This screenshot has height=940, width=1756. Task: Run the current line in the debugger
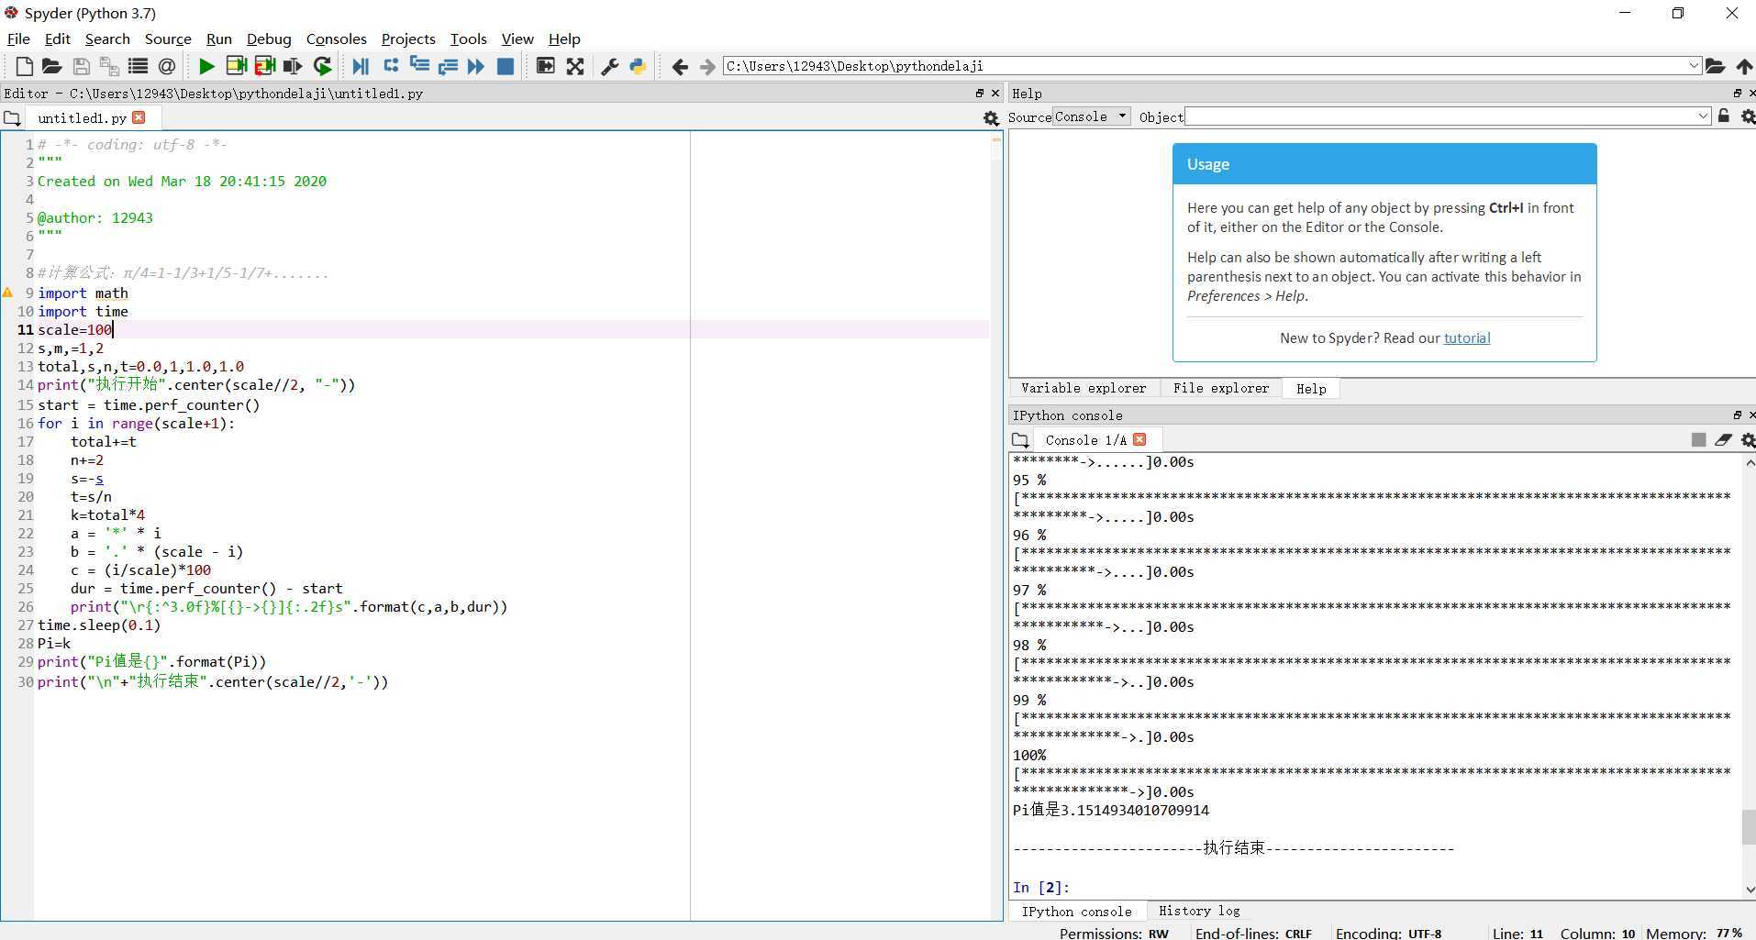click(391, 66)
